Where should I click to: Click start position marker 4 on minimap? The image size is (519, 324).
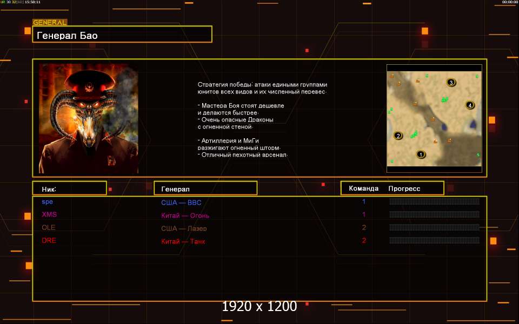tap(470, 105)
